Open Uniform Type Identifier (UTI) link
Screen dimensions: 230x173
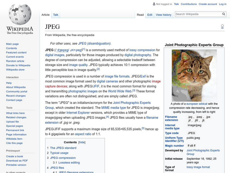175,139
